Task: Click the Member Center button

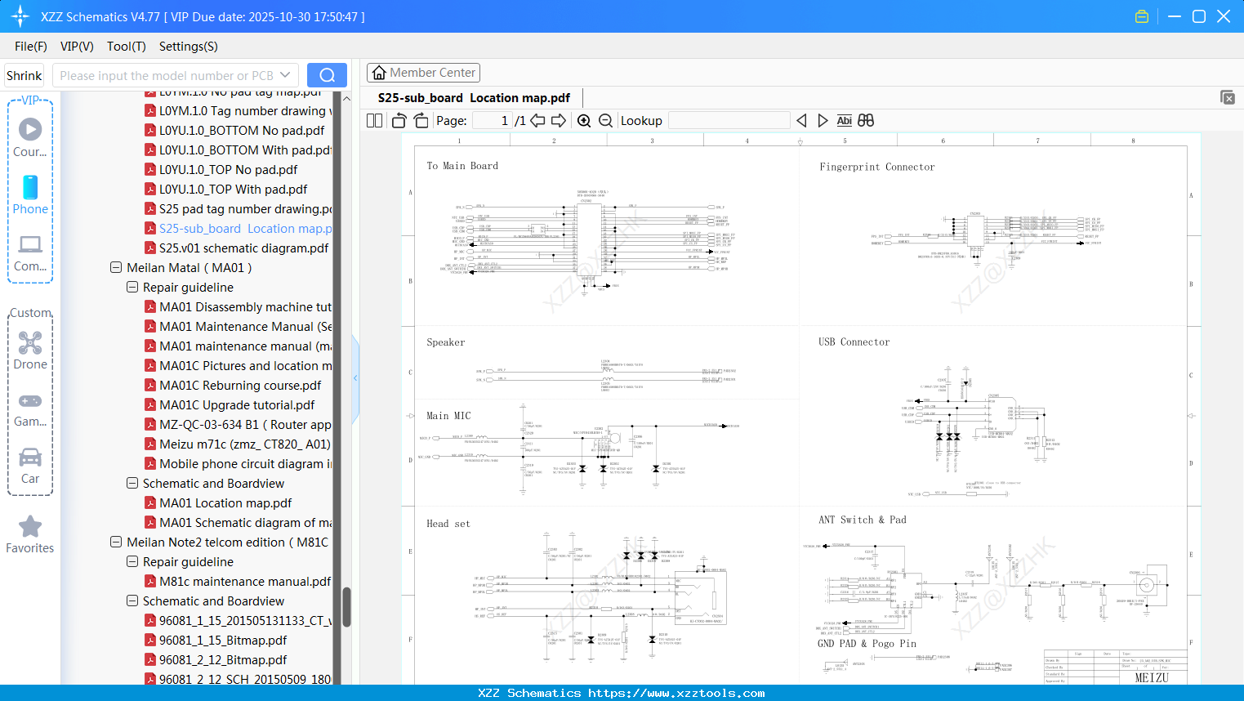Action: pos(423,73)
